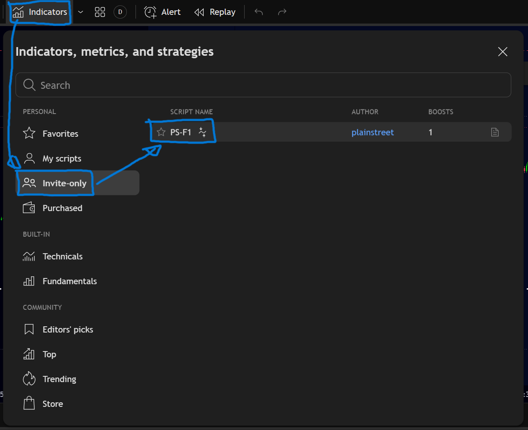
Task: Click the strategy icon beside PS-F1
Action: click(x=202, y=132)
